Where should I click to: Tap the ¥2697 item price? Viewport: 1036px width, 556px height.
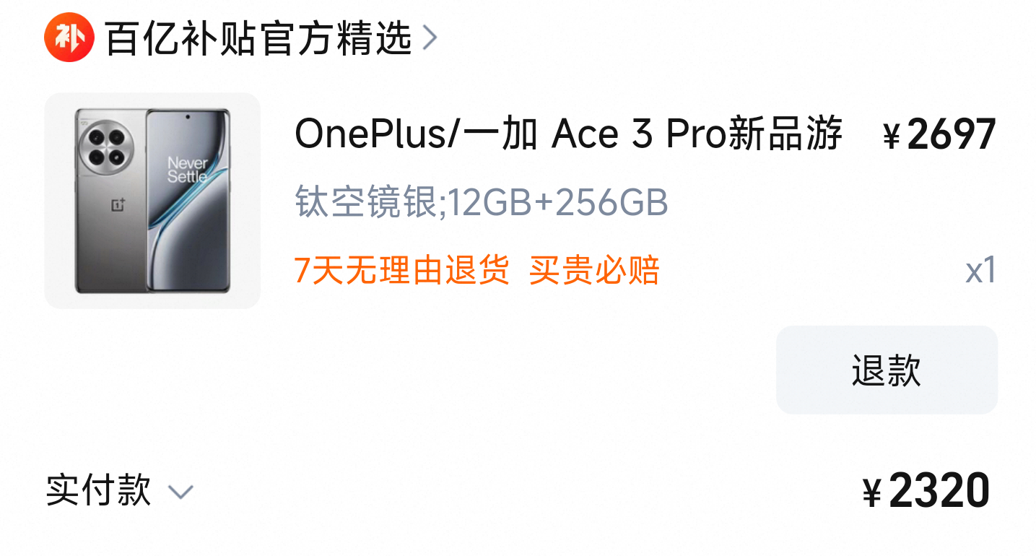coord(940,135)
